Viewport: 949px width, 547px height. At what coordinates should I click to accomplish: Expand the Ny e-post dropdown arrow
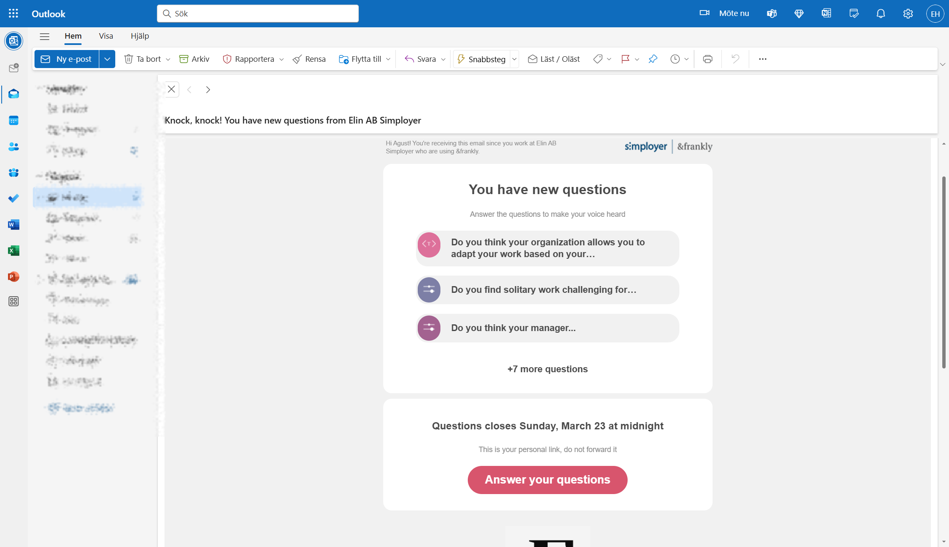click(x=107, y=59)
